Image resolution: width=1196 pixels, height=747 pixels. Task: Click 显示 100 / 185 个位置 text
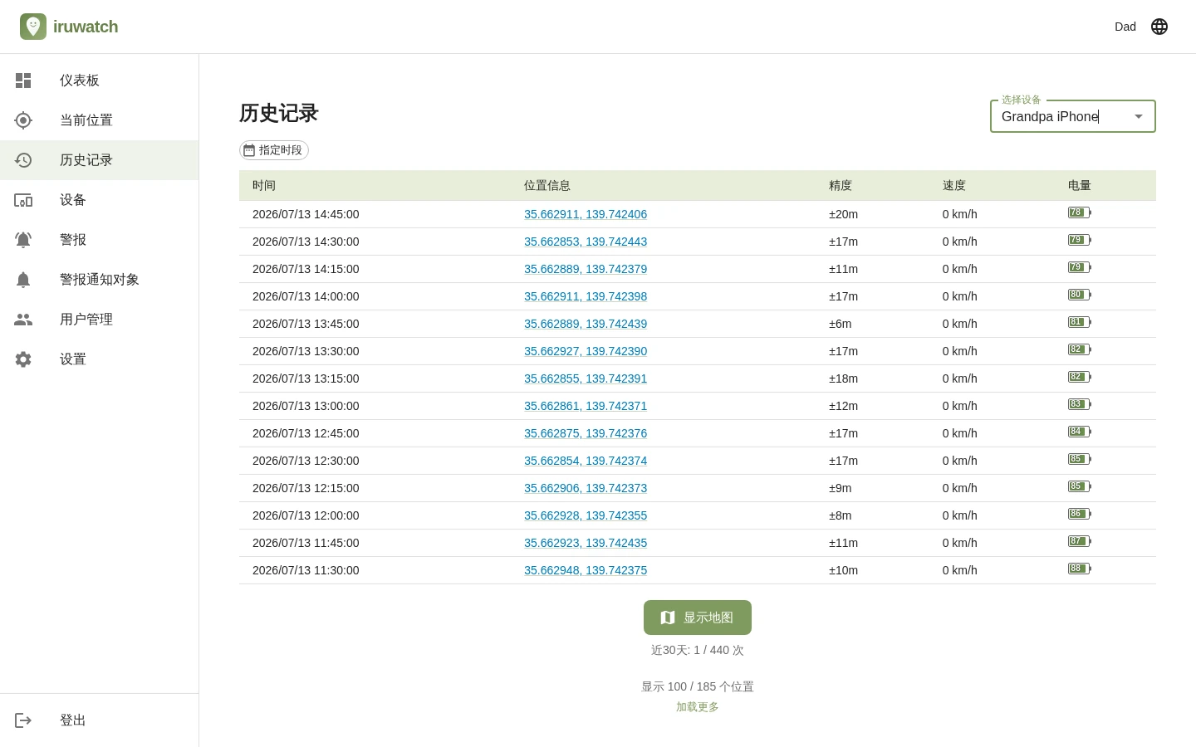pyautogui.click(x=698, y=686)
